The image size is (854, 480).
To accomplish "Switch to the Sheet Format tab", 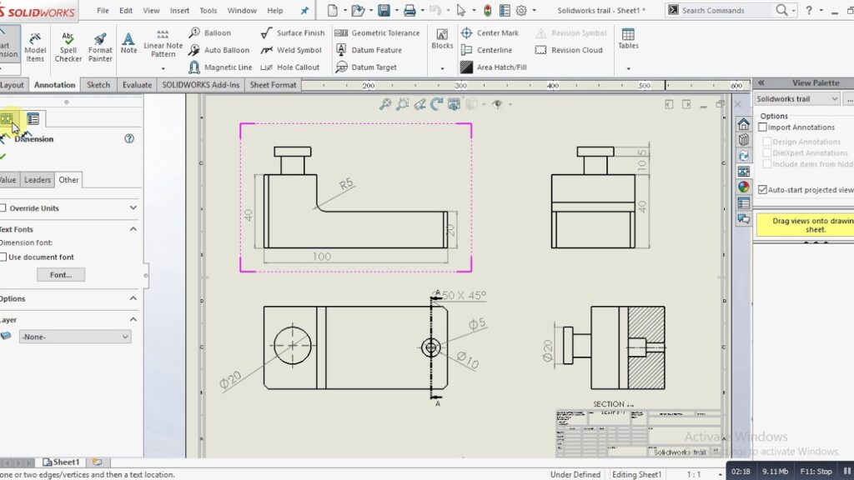I will [273, 85].
